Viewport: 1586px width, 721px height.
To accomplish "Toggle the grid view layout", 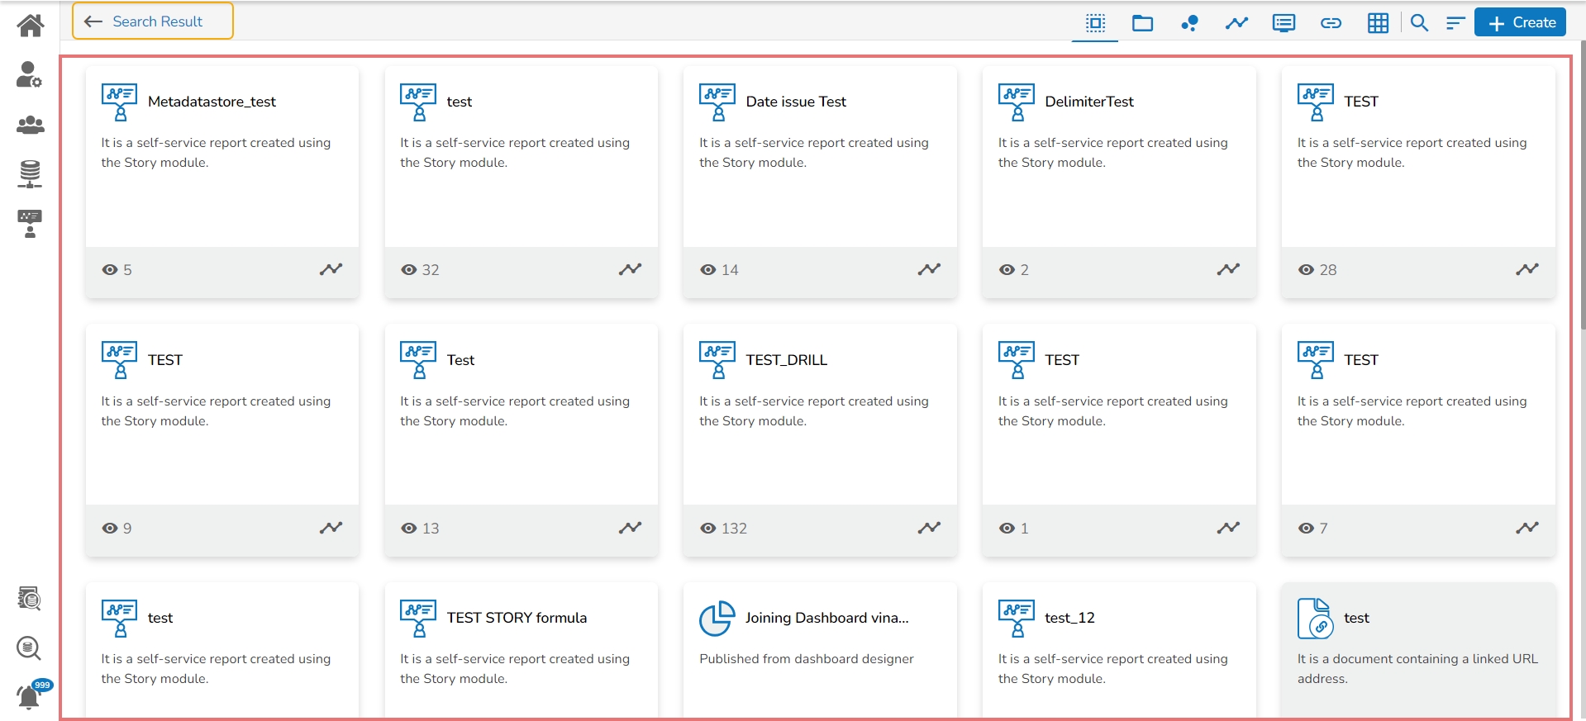I will coord(1378,23).
